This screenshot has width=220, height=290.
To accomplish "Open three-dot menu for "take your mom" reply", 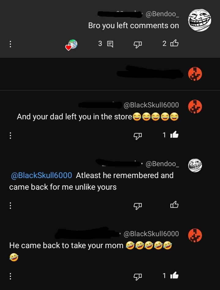I will (10, 276).
